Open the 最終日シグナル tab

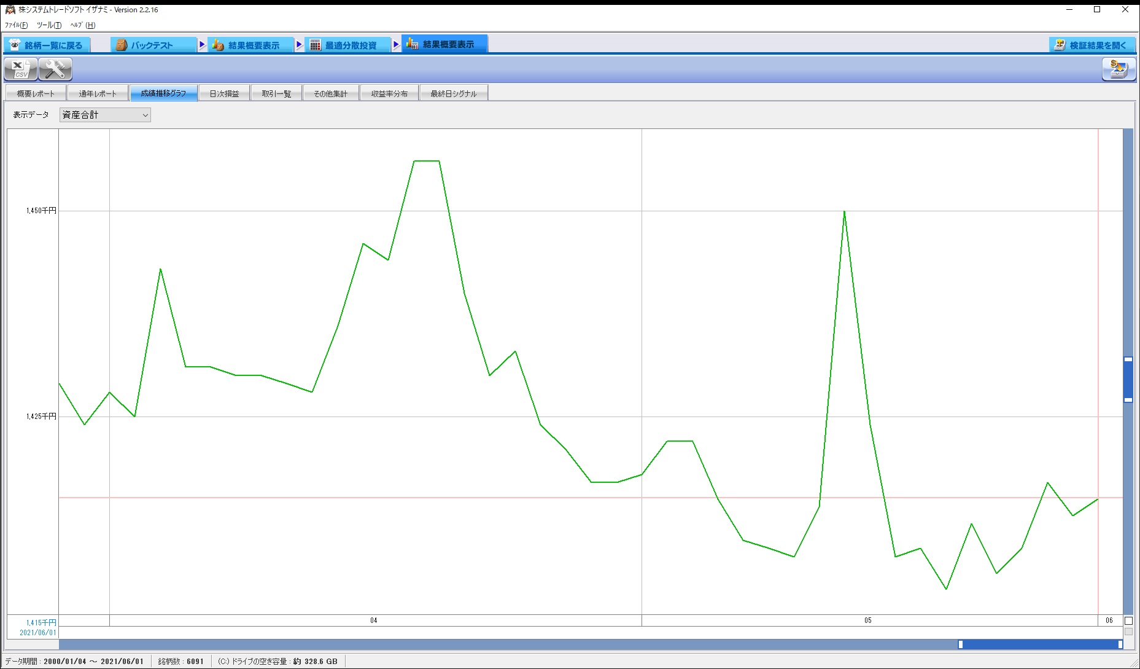(453, 93)
